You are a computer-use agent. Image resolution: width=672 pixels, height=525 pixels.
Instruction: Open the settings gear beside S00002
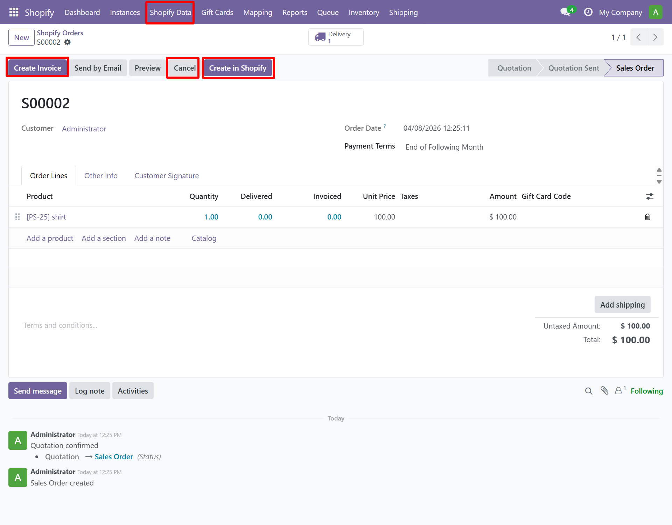(x=68, y=42)
